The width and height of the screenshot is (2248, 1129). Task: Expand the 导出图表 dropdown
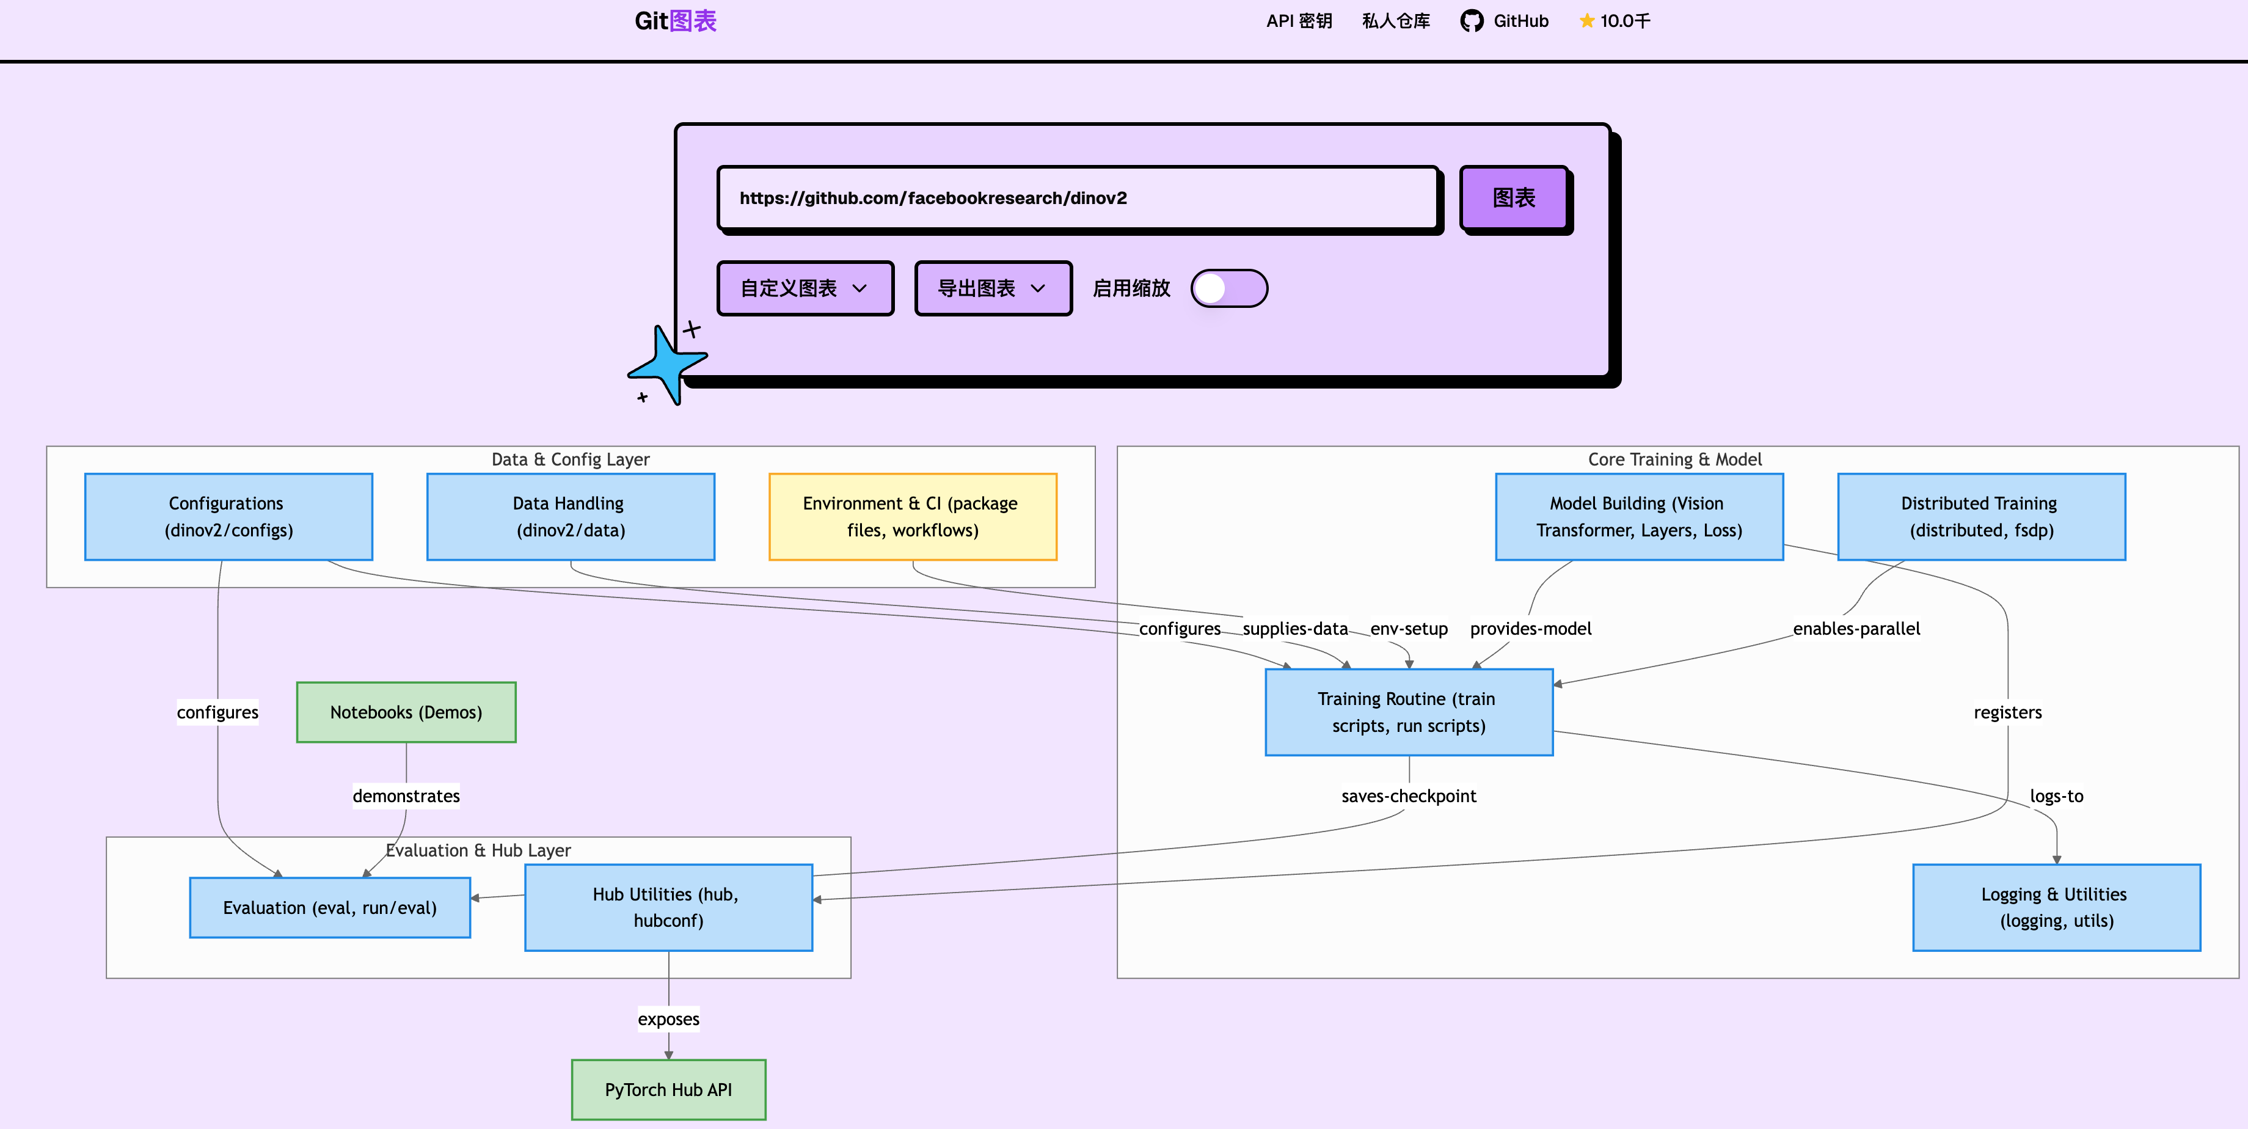point(992,288)
